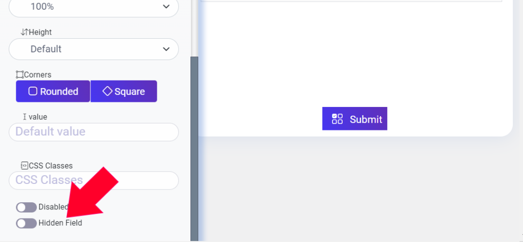Viewport: 523px width, 242px height.
Task: Click the rounded-square icon in Rounded button
Action: [x=33, y=91]
